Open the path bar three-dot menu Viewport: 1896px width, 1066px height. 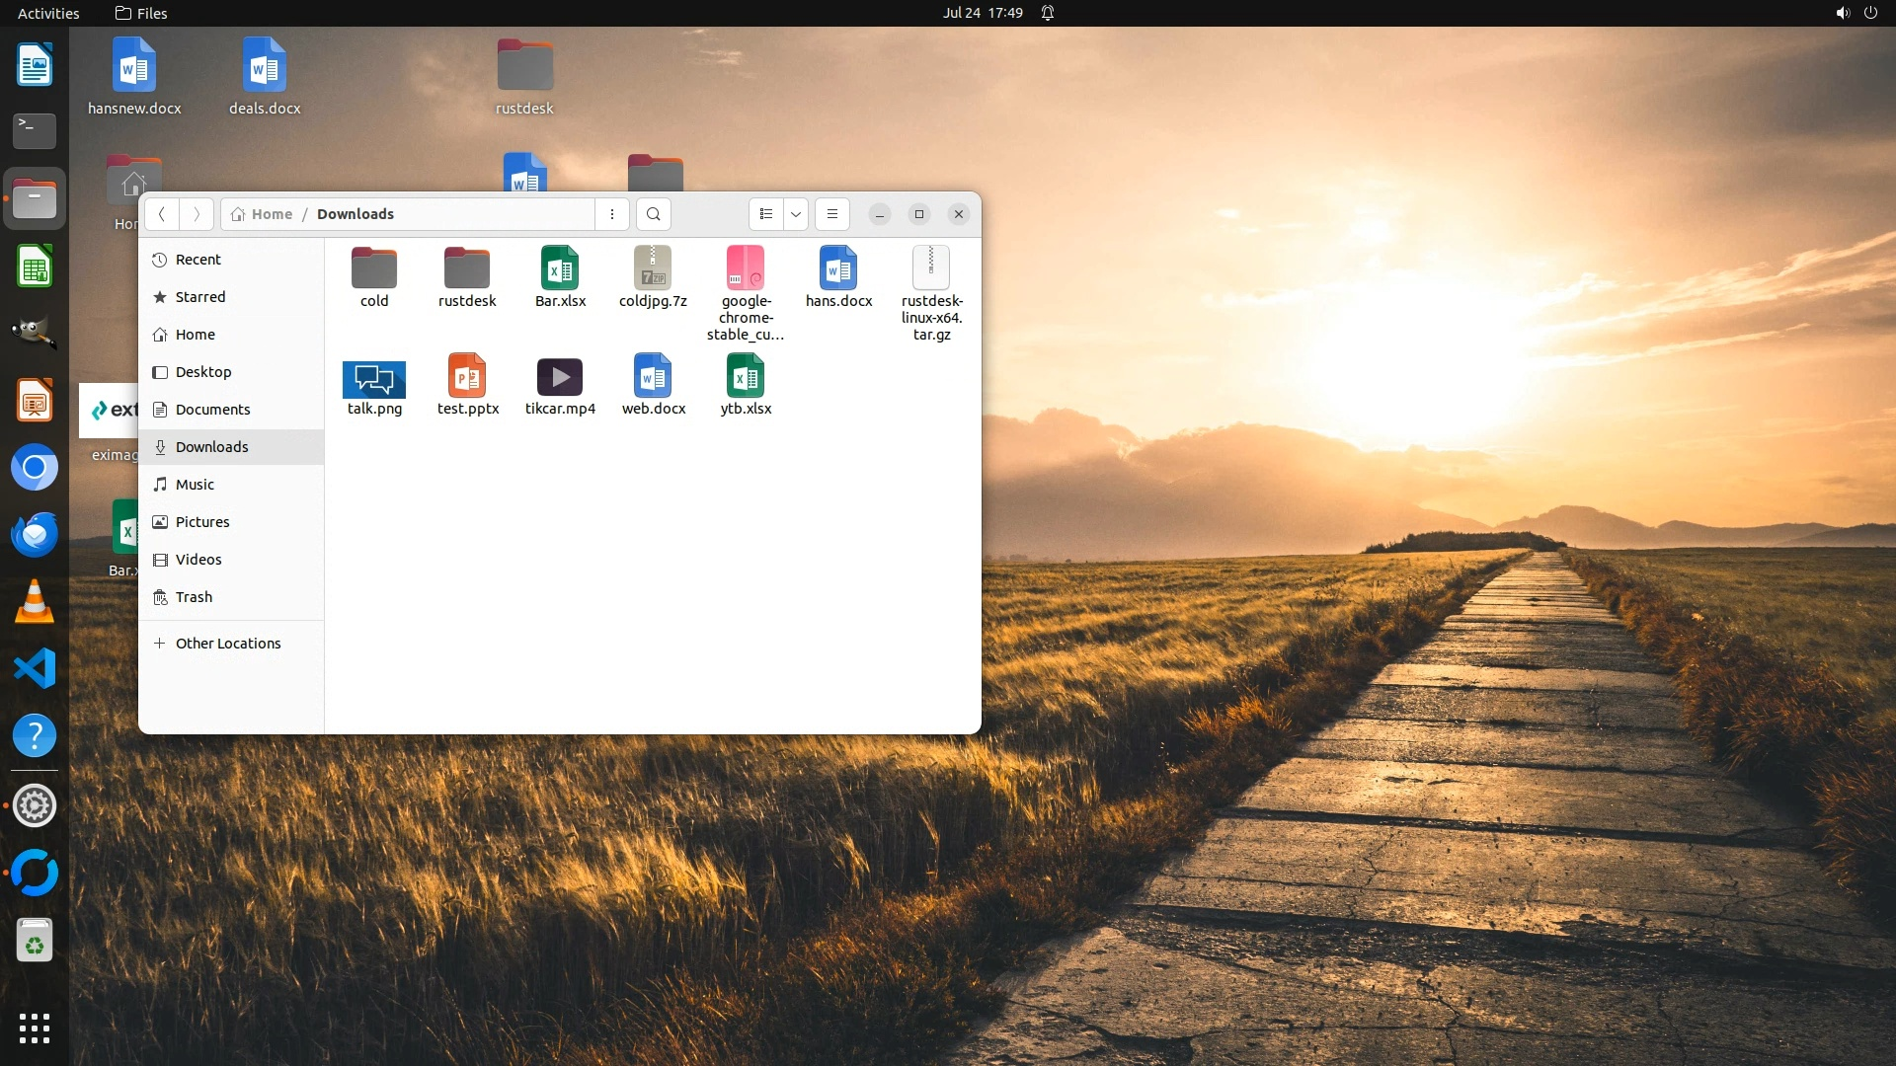612,214
